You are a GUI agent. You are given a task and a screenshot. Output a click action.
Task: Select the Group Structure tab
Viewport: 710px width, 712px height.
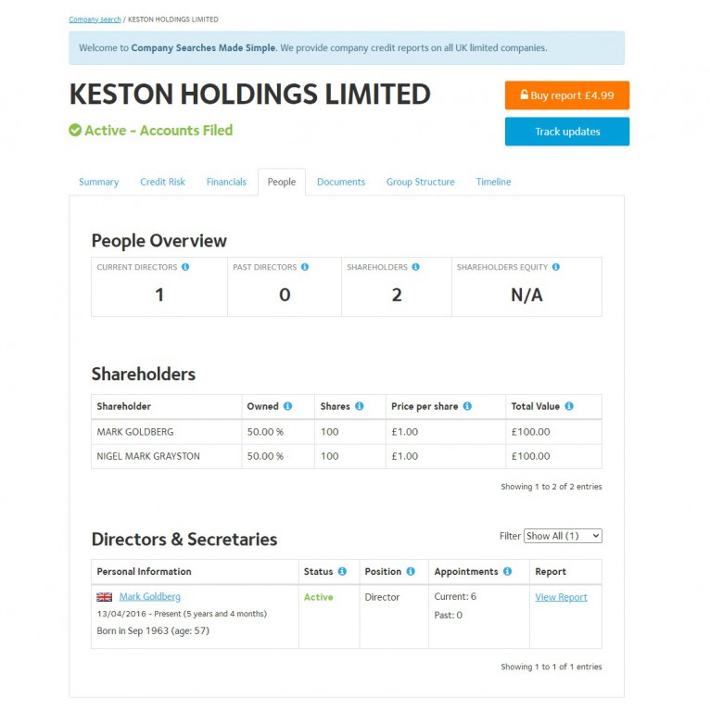coord(420,182)
